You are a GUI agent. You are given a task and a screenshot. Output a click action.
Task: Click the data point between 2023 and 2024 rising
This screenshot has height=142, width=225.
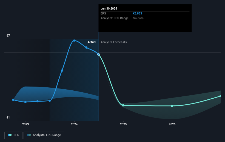(62, 70)
